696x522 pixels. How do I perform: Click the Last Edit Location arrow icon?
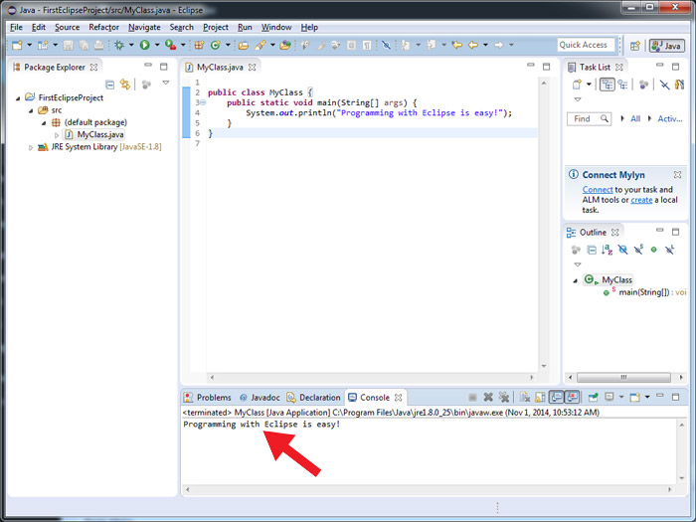click(x=457, y=45)
